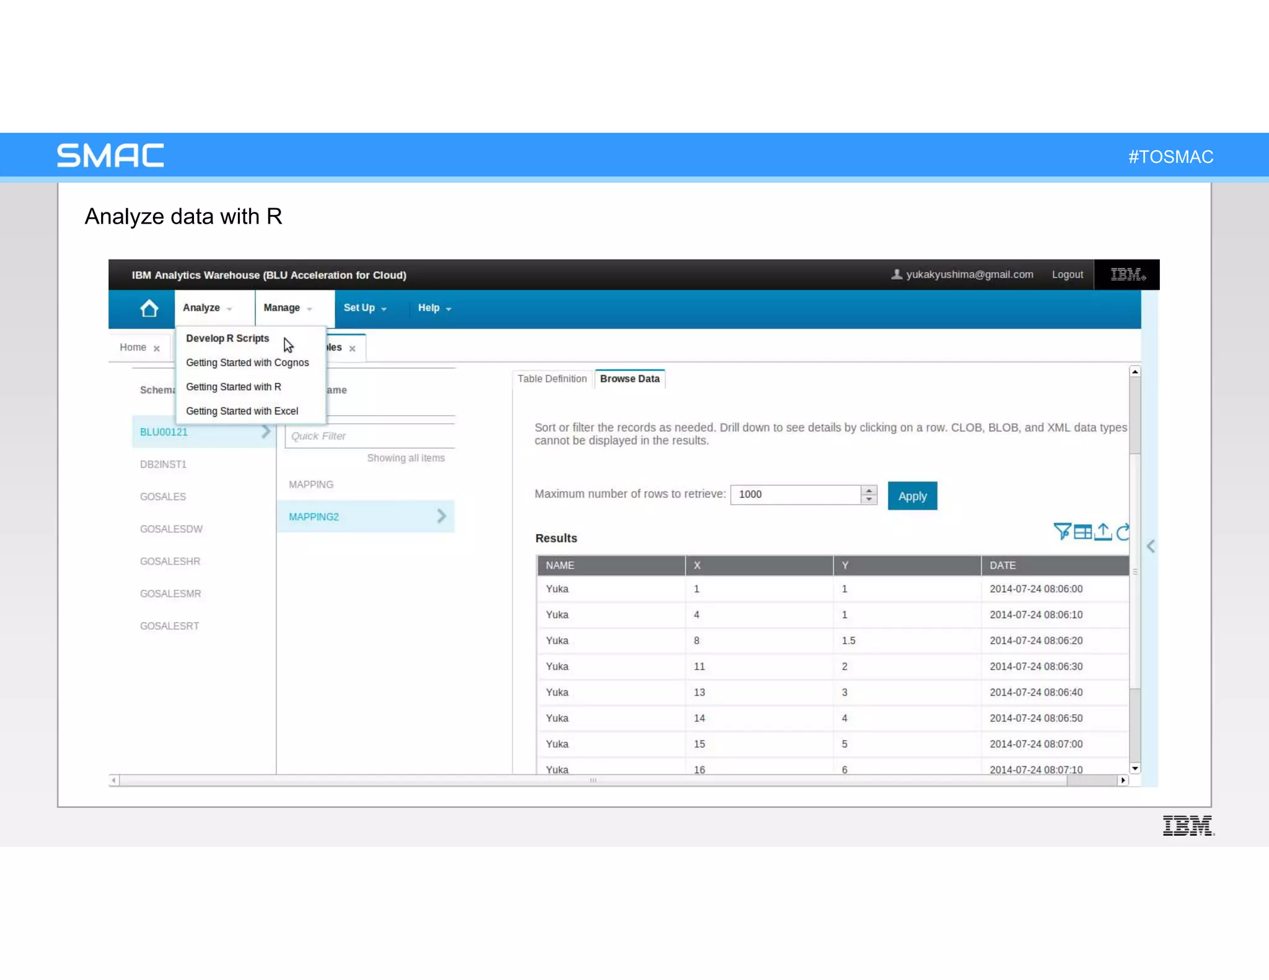This screenshot has width=1269, height=980.
Task: Choose Getting Started with Cognos
Action: point(247,362)
